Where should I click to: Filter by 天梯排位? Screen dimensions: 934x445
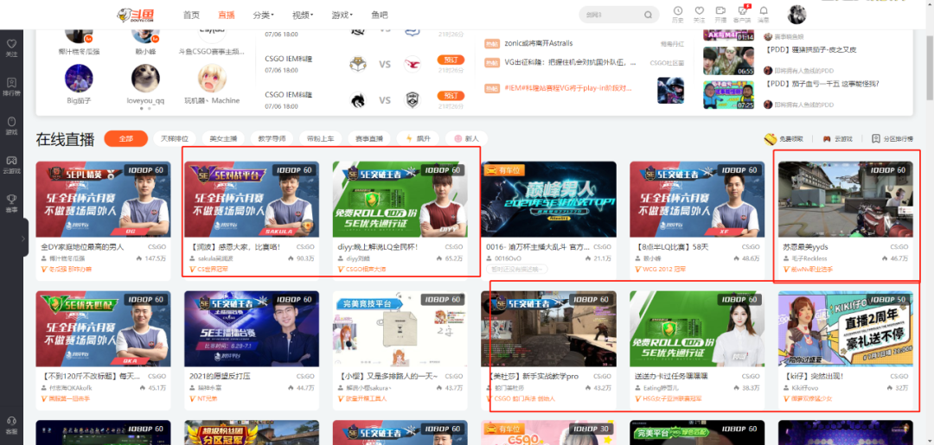175,138
